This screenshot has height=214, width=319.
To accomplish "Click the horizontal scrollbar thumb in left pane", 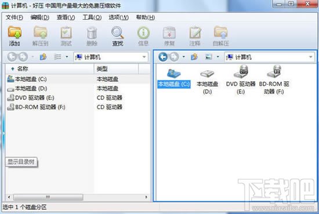I will coord(48,197).
